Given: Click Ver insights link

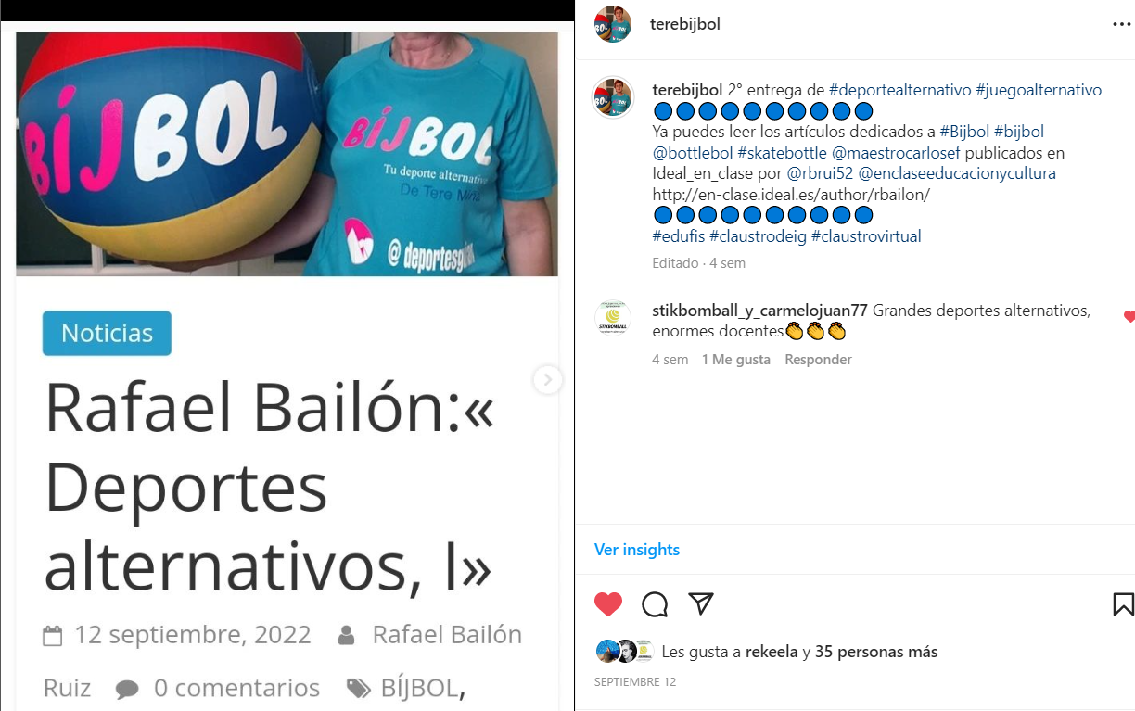Looking at the screenshot, I should coord(637,550).
